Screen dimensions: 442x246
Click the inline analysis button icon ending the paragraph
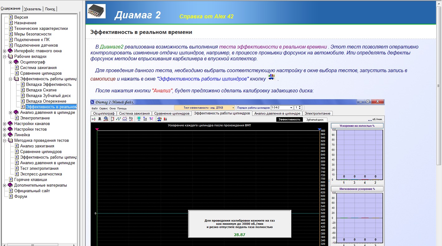click(272, 78)
